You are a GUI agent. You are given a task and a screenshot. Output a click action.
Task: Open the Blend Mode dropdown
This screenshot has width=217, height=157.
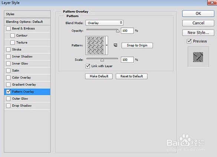tap(104, 23)
